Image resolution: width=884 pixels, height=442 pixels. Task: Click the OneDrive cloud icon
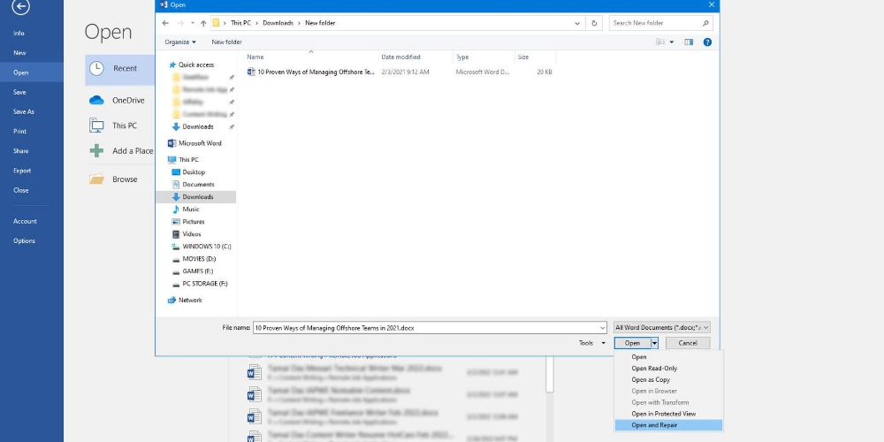tap(96, 101)
